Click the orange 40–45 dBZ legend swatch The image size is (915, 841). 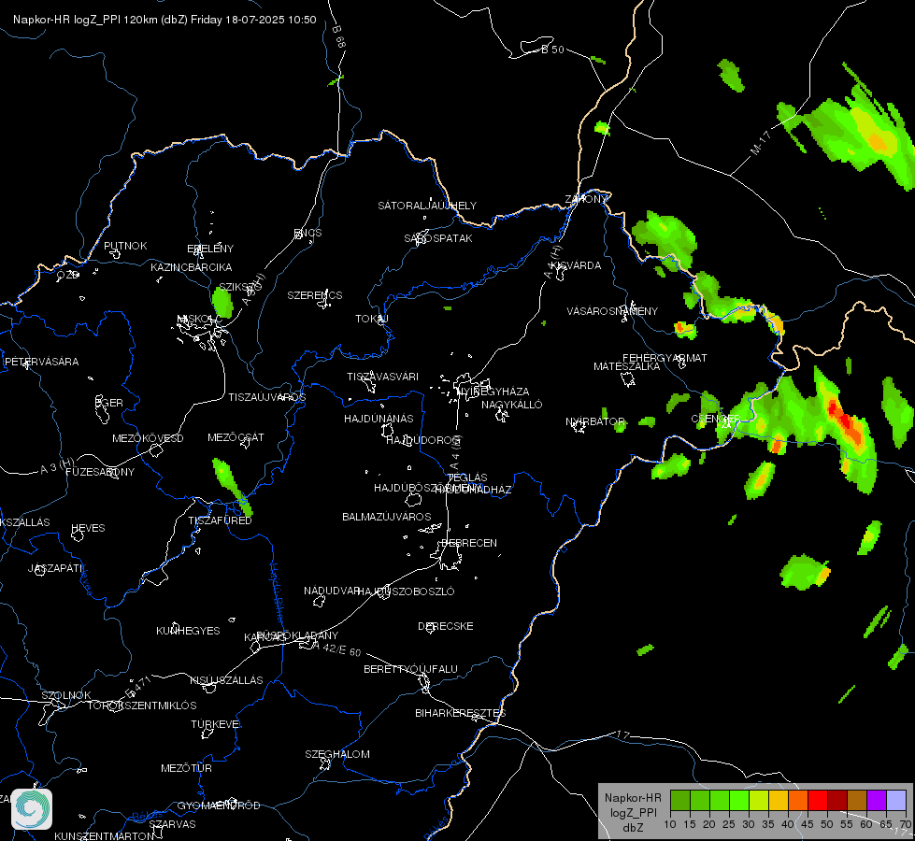coord(798,800)
